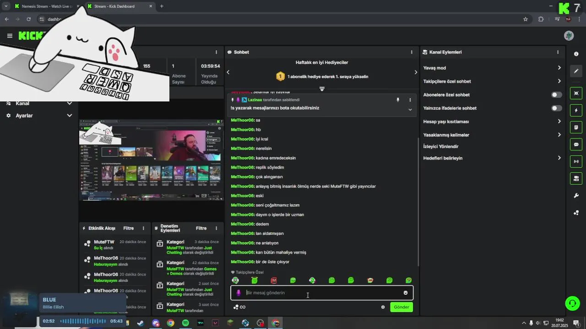Screen dimensions: 586x329
Task: Expand the Yavaş mod setting
Action: 492,68
